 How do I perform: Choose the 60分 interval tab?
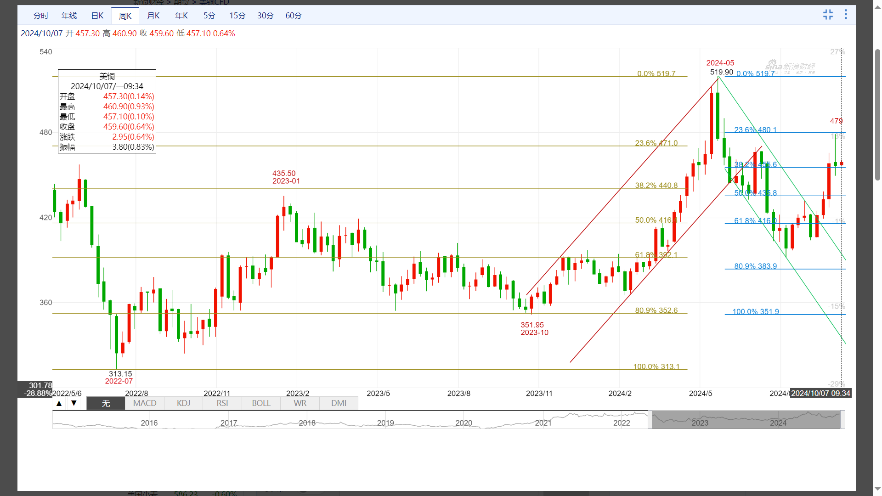click(294, 16)
